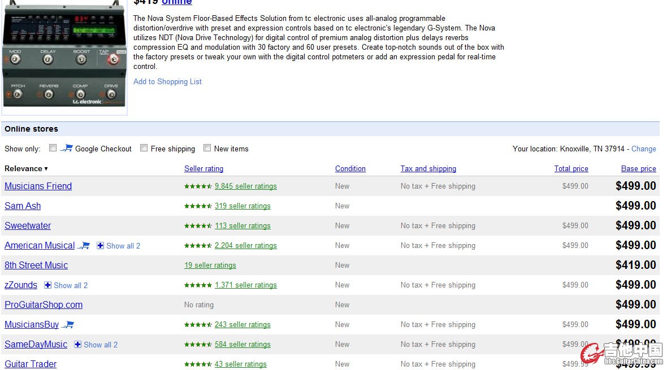667x370 pixels.
Task: Sort by Tax and shipping column
Action: coord(428,168)
